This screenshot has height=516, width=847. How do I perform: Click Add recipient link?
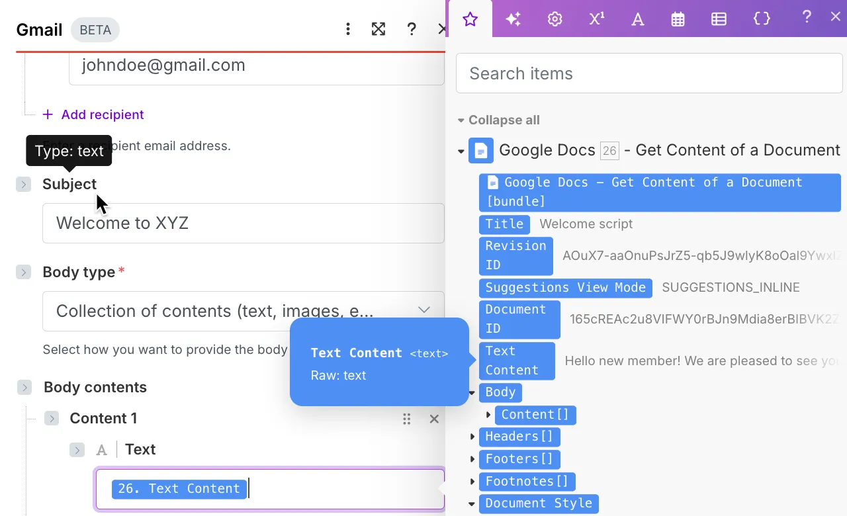[x=93, y=114]
